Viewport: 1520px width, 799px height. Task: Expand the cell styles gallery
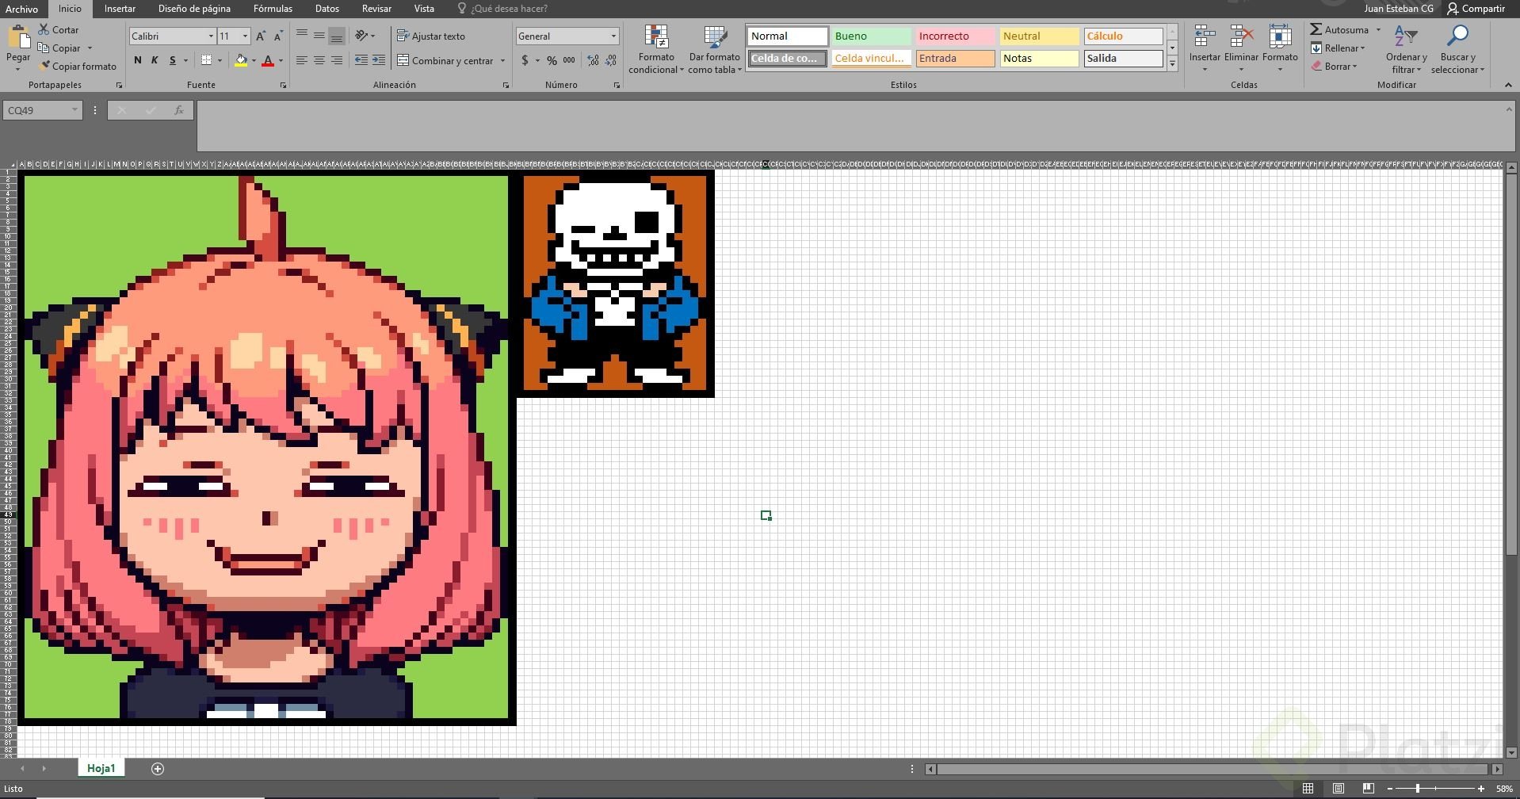pos(1172,65)
